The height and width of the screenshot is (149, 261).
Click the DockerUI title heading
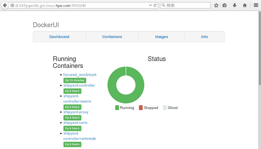pyautogui.click(x=46, y=25)
